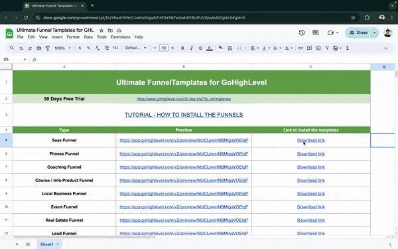Click the Share button
Viewport: 398px width, 249px height.
point(358,33)
